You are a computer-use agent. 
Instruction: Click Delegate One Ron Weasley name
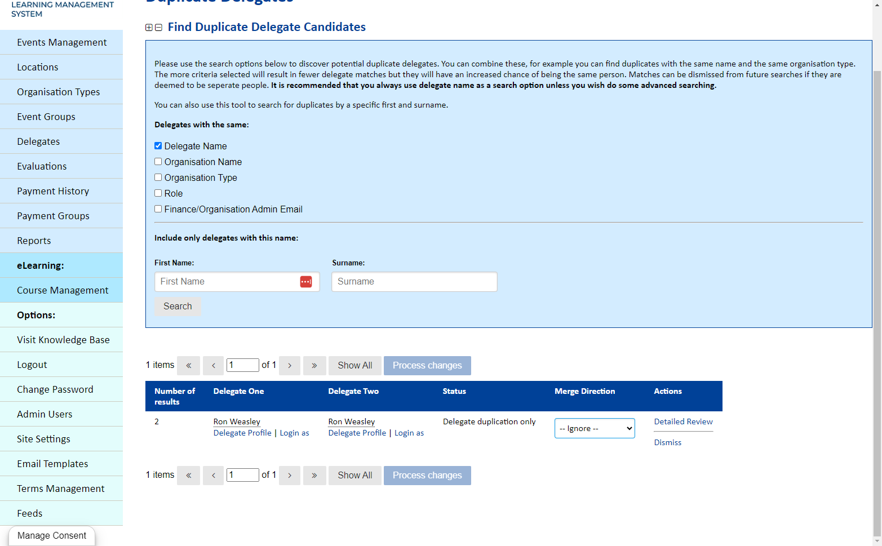click(237, 421)
